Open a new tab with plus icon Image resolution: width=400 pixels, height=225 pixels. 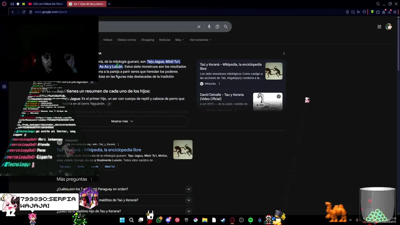point(109,4)
